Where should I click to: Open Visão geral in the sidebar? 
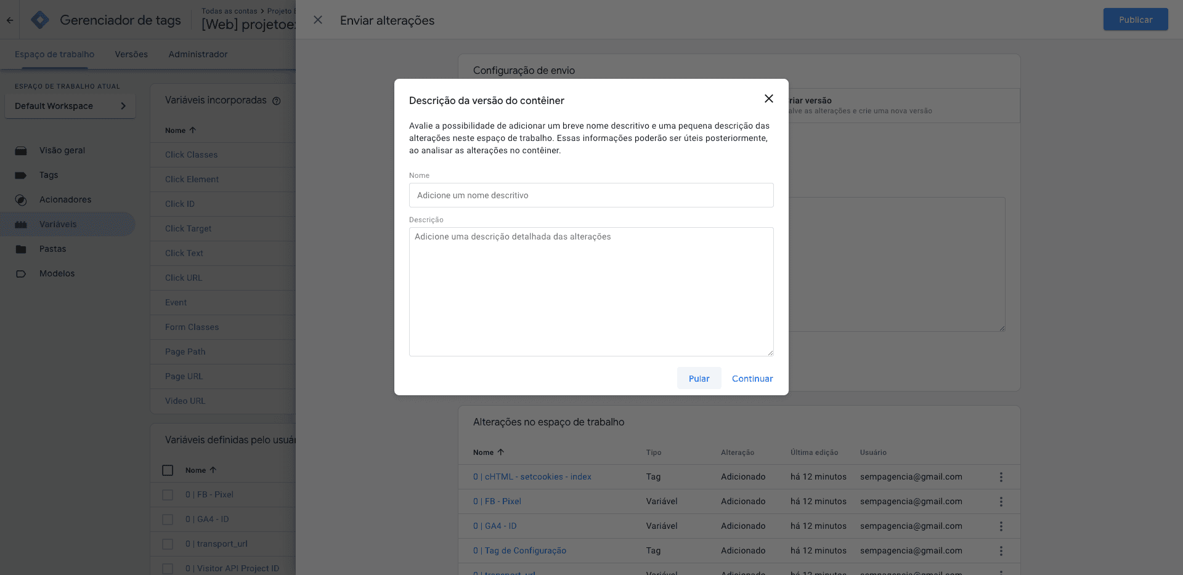click(x=62, y=150)
